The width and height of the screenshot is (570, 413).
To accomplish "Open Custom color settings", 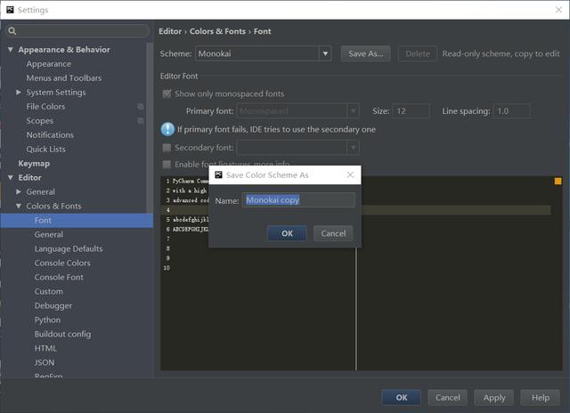I will pos(49,291).
